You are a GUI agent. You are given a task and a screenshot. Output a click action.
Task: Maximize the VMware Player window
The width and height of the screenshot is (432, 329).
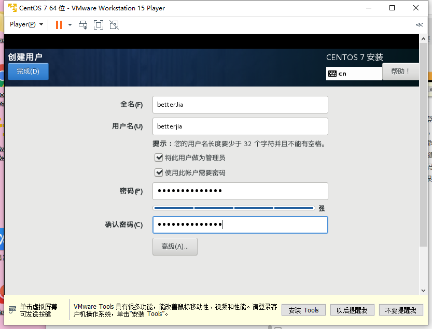pyautogui.click(x=392, y=8)
